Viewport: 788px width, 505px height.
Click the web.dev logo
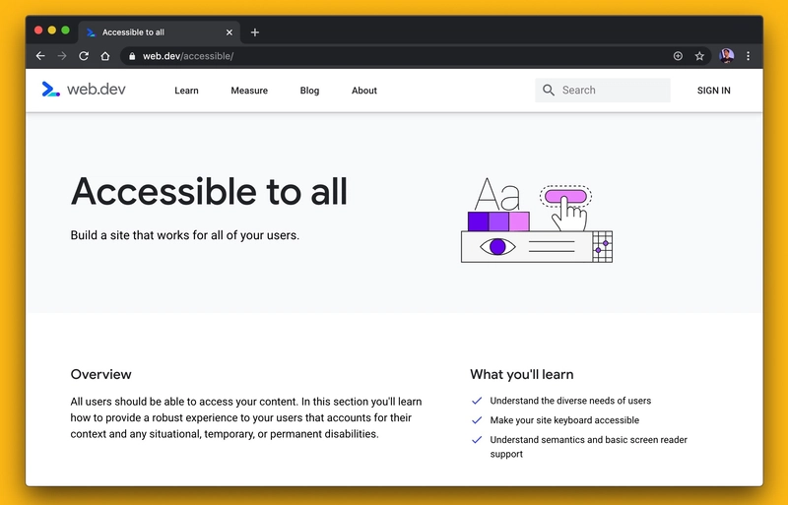(84, 90)
